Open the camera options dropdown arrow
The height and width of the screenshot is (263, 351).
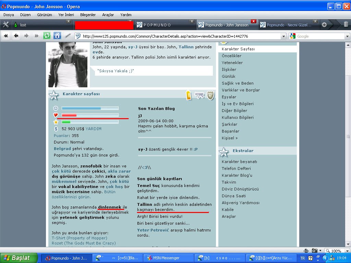pyautogui.click(x=320, y=251)
